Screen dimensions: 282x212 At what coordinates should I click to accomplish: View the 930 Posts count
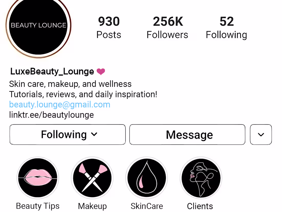pos(109,27)
